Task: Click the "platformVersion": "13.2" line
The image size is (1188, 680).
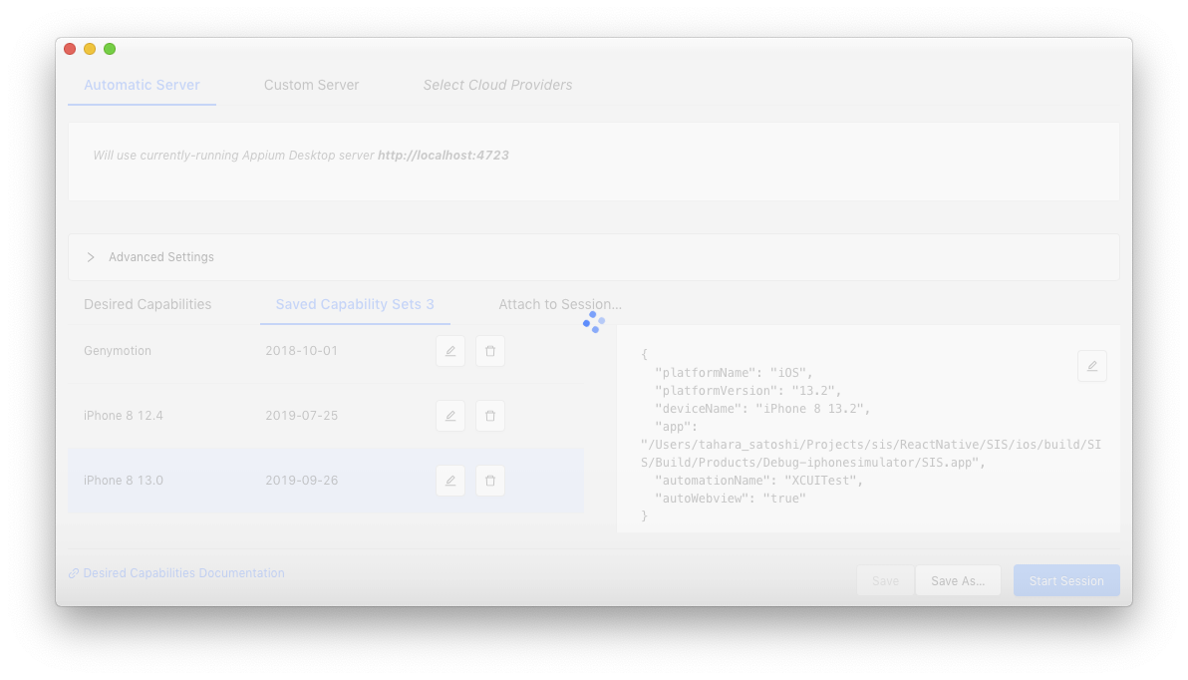Action: point(747,391)
